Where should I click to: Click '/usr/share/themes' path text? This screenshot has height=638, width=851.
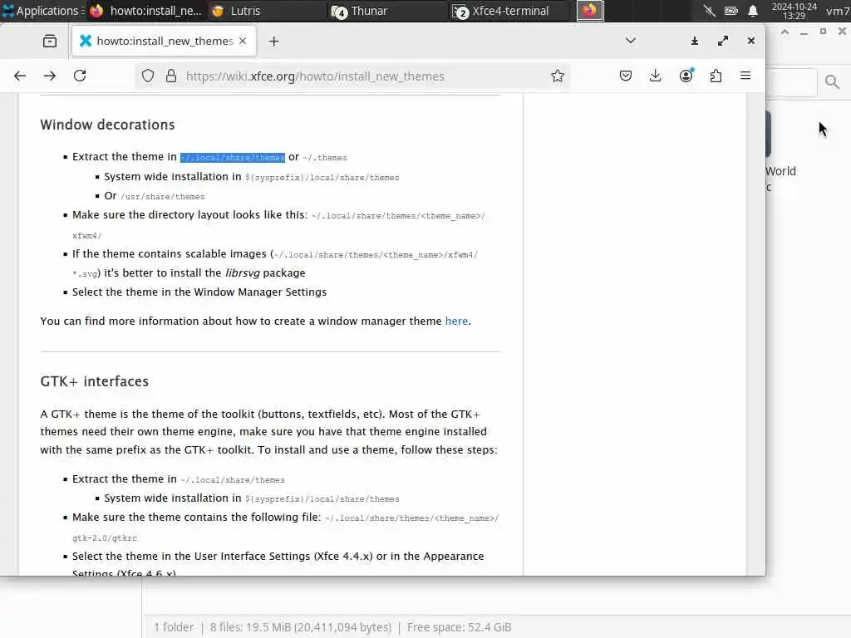point(162,196)
